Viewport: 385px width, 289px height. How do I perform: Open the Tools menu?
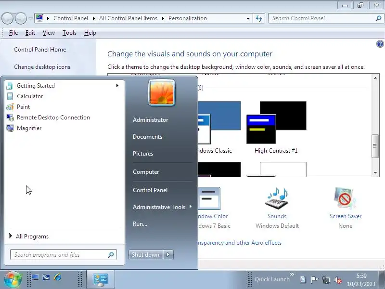pos(69,33)
